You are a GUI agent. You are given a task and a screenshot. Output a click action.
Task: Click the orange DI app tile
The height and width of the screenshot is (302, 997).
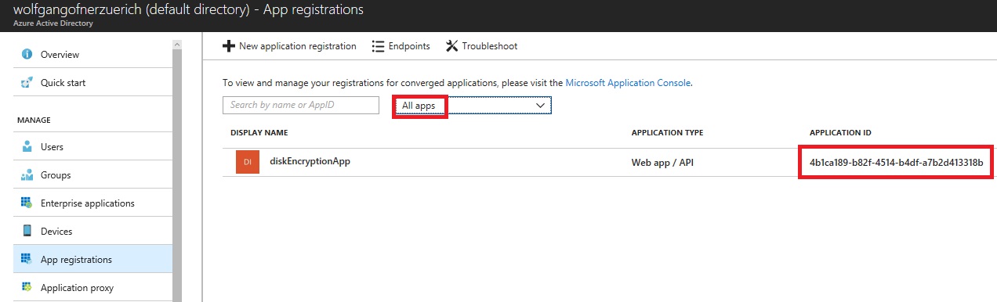(x=247, y=162)
